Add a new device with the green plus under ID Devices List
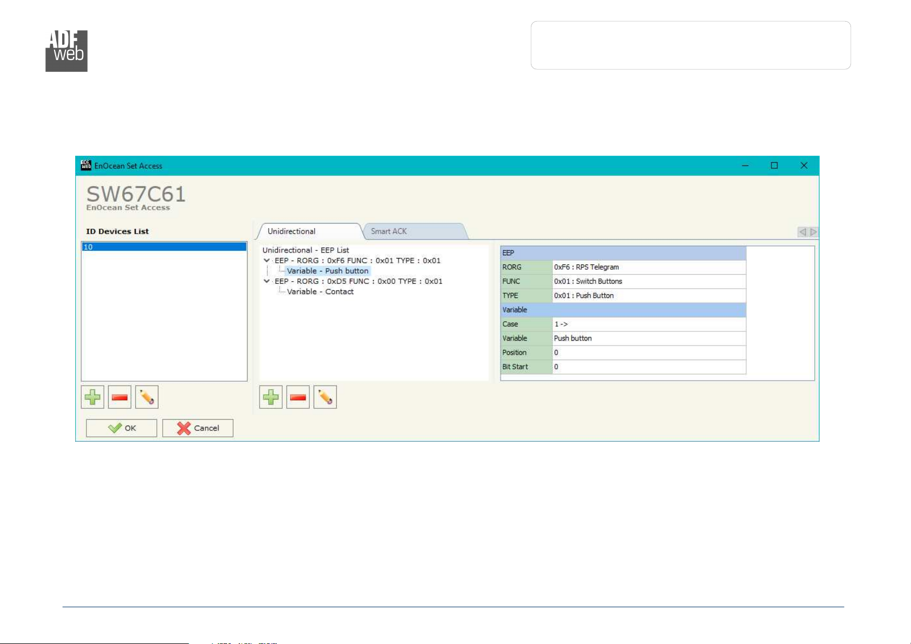Image resolution: width=911 pixels, height=644 pixels. [x=92, y=397]
